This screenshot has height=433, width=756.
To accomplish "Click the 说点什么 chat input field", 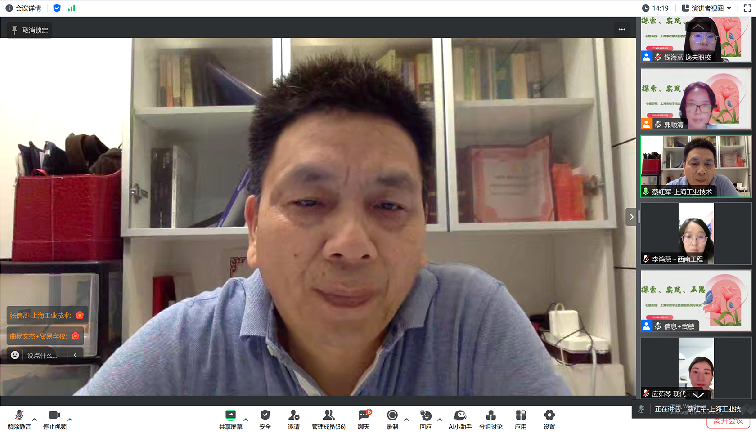I will [x=43, y=355].
